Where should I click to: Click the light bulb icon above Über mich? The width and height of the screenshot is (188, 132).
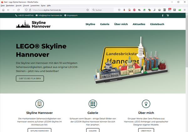tap(146, 104)
